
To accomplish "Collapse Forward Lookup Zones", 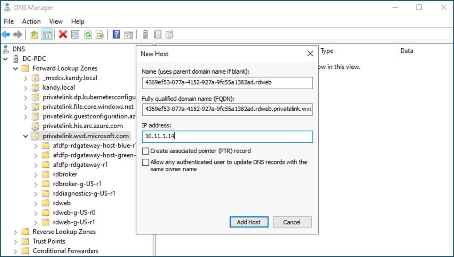I will tap(16, 68).
